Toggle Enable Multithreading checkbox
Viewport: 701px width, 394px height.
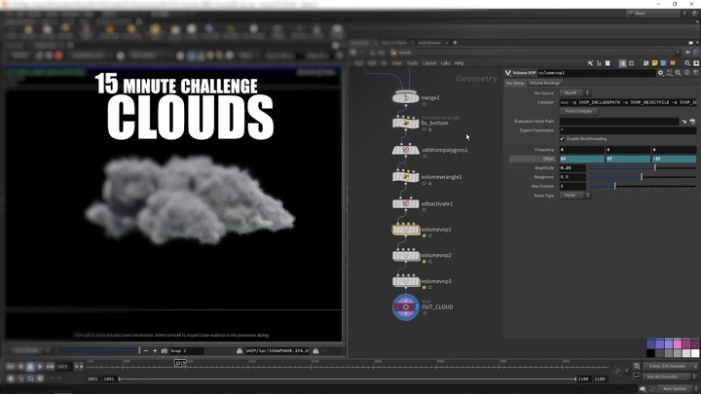(x=562, y=139)
